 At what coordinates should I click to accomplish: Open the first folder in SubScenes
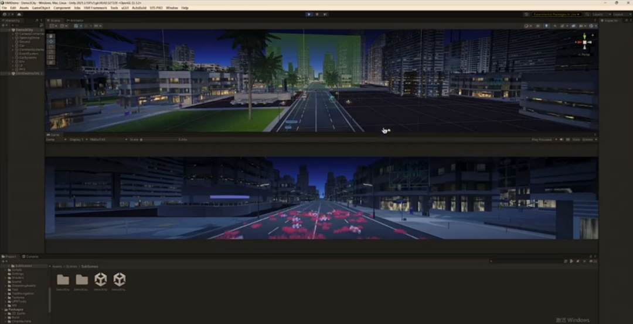point(63,280)
